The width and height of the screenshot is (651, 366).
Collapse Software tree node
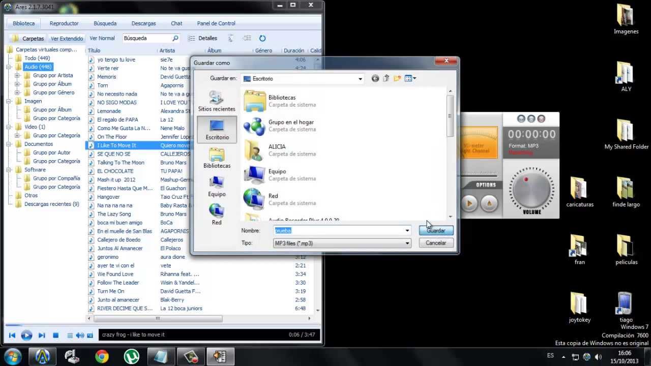coord(9,170)
